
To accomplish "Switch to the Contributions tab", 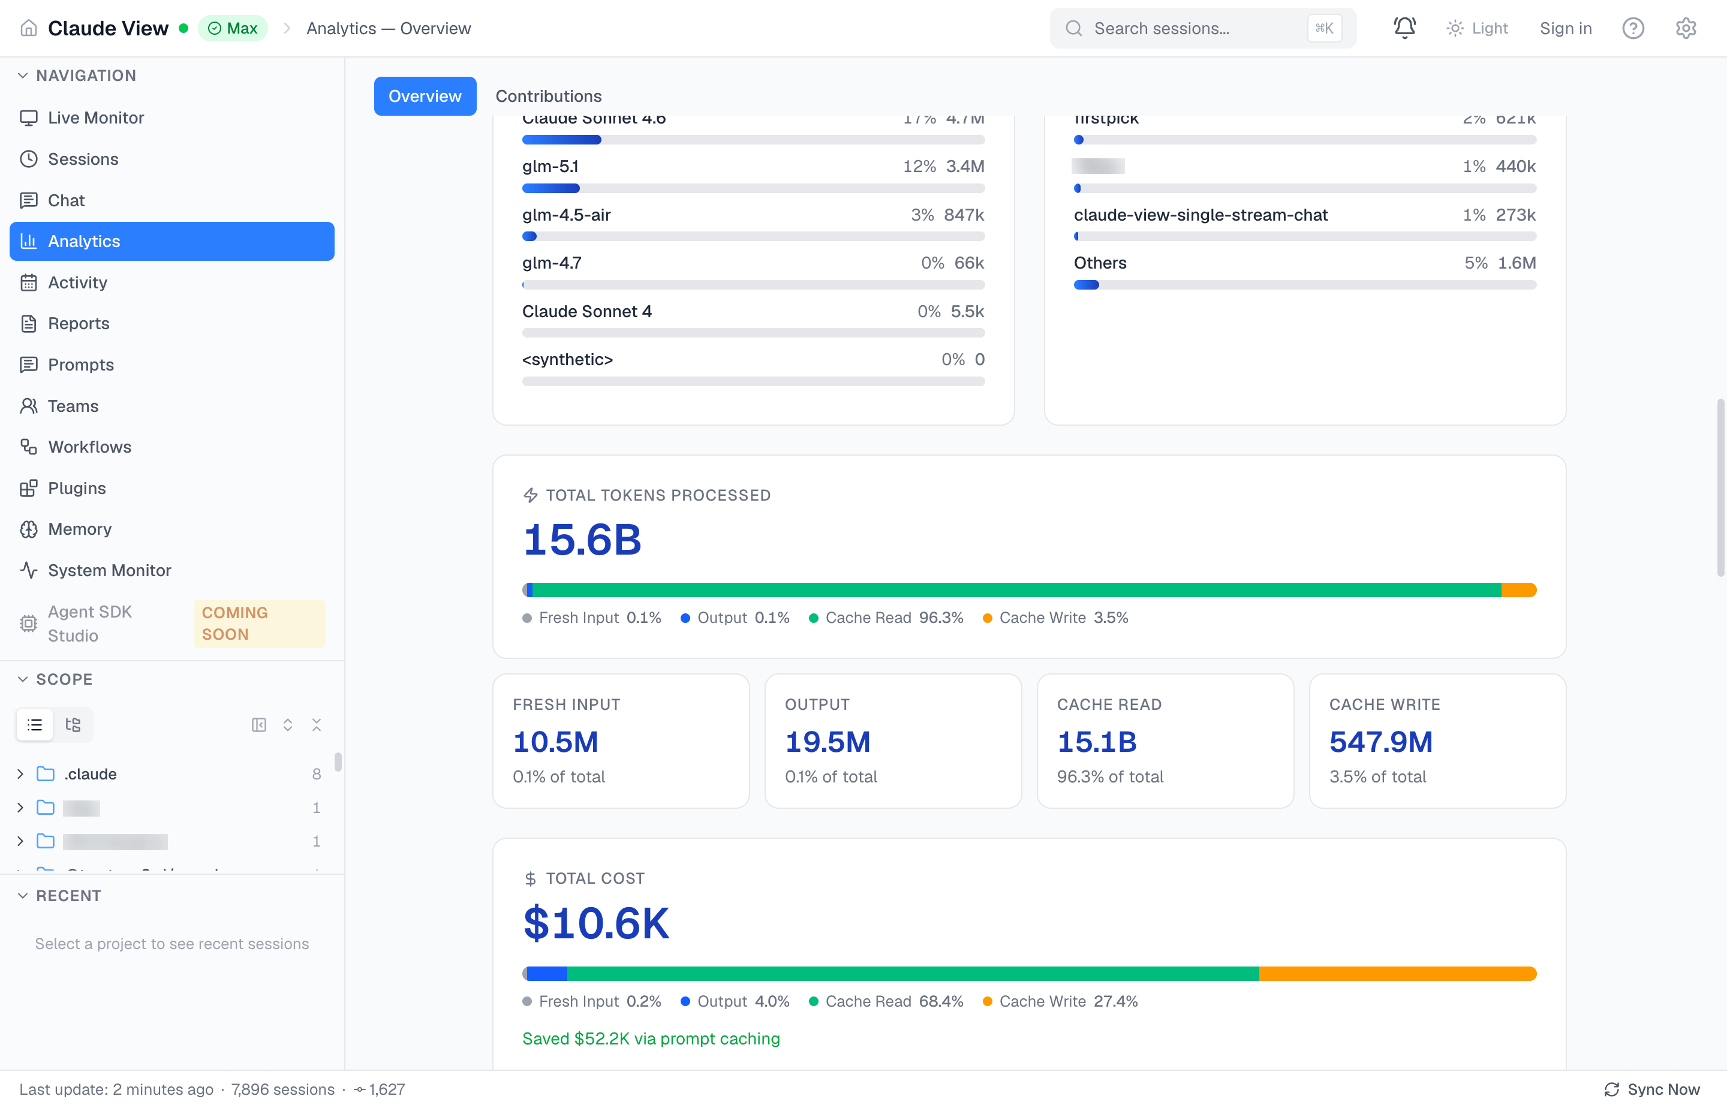I will (548, 96).
